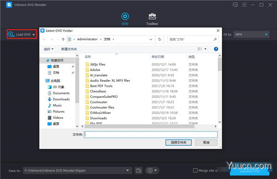Open the DVD tab
Image resolution: width=277 pixels, height=179 pixels.
point(125,19)
